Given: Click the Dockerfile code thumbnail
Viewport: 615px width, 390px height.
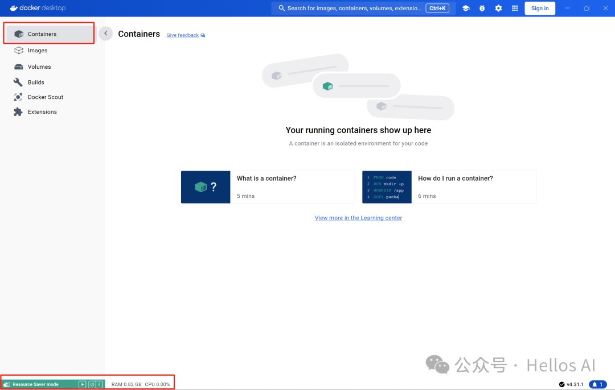Looking at the screenshot, I should [x=387, y=187].
